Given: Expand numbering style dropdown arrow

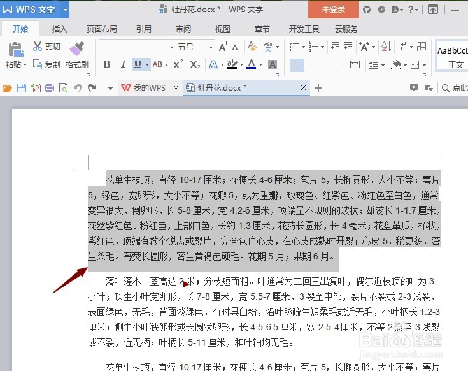Looking at the screenshot, I should 323,47.
